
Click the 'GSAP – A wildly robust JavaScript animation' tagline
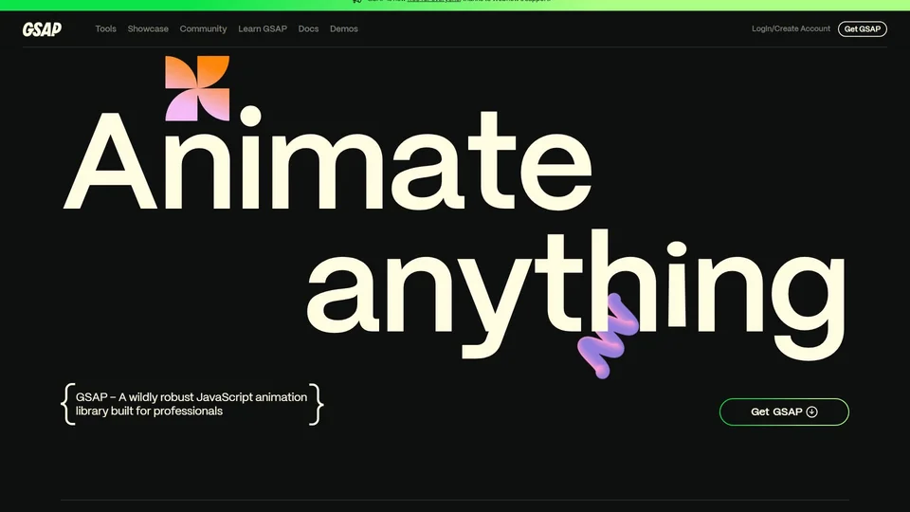tap(191, 404)
